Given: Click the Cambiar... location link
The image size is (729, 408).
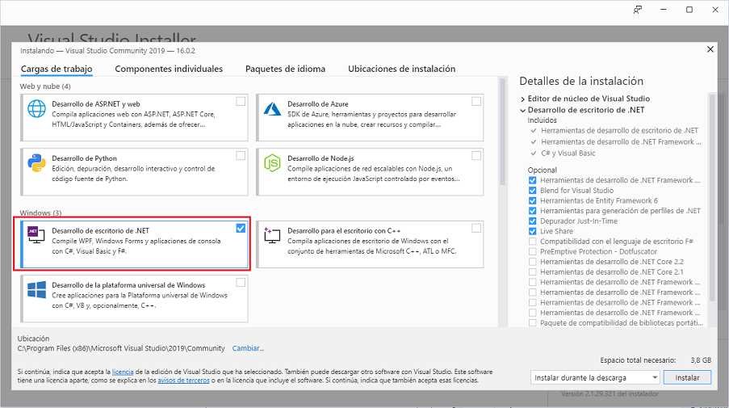Looking at the screenshot, I should click(x=248, y=348).
